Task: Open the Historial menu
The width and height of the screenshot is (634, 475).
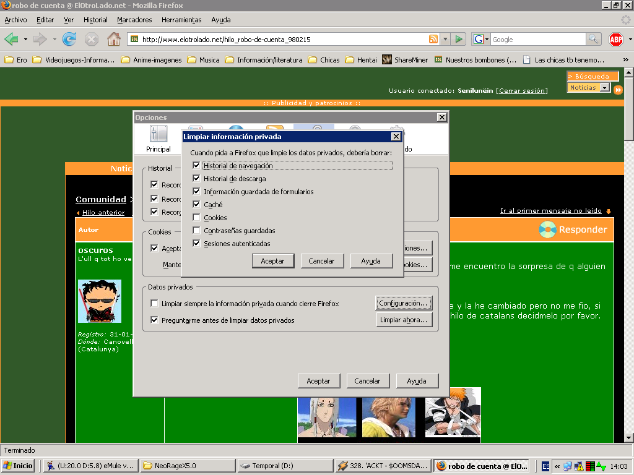Action: click(x=95, y=20)
